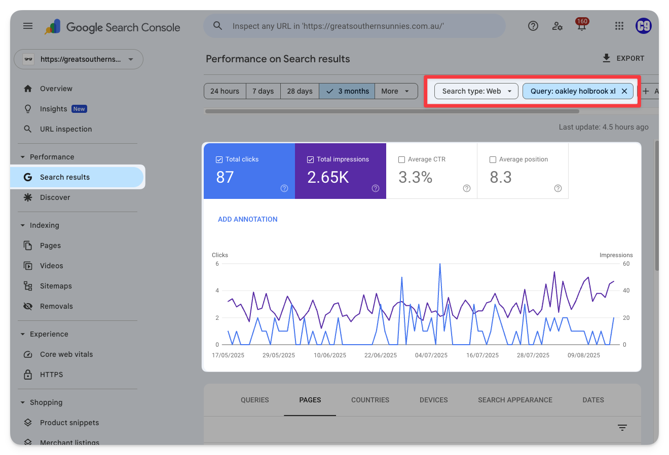669x455 pixels.
Task: Switch to the Countries tab
Action: 370,400
